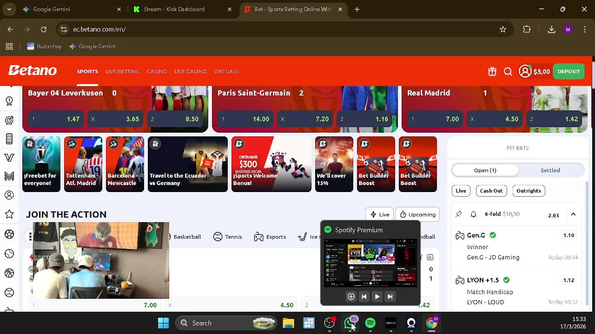Switch to the Upcoming events toggle
This screenshot has height=334, width=595.
[x=417, y=214]
